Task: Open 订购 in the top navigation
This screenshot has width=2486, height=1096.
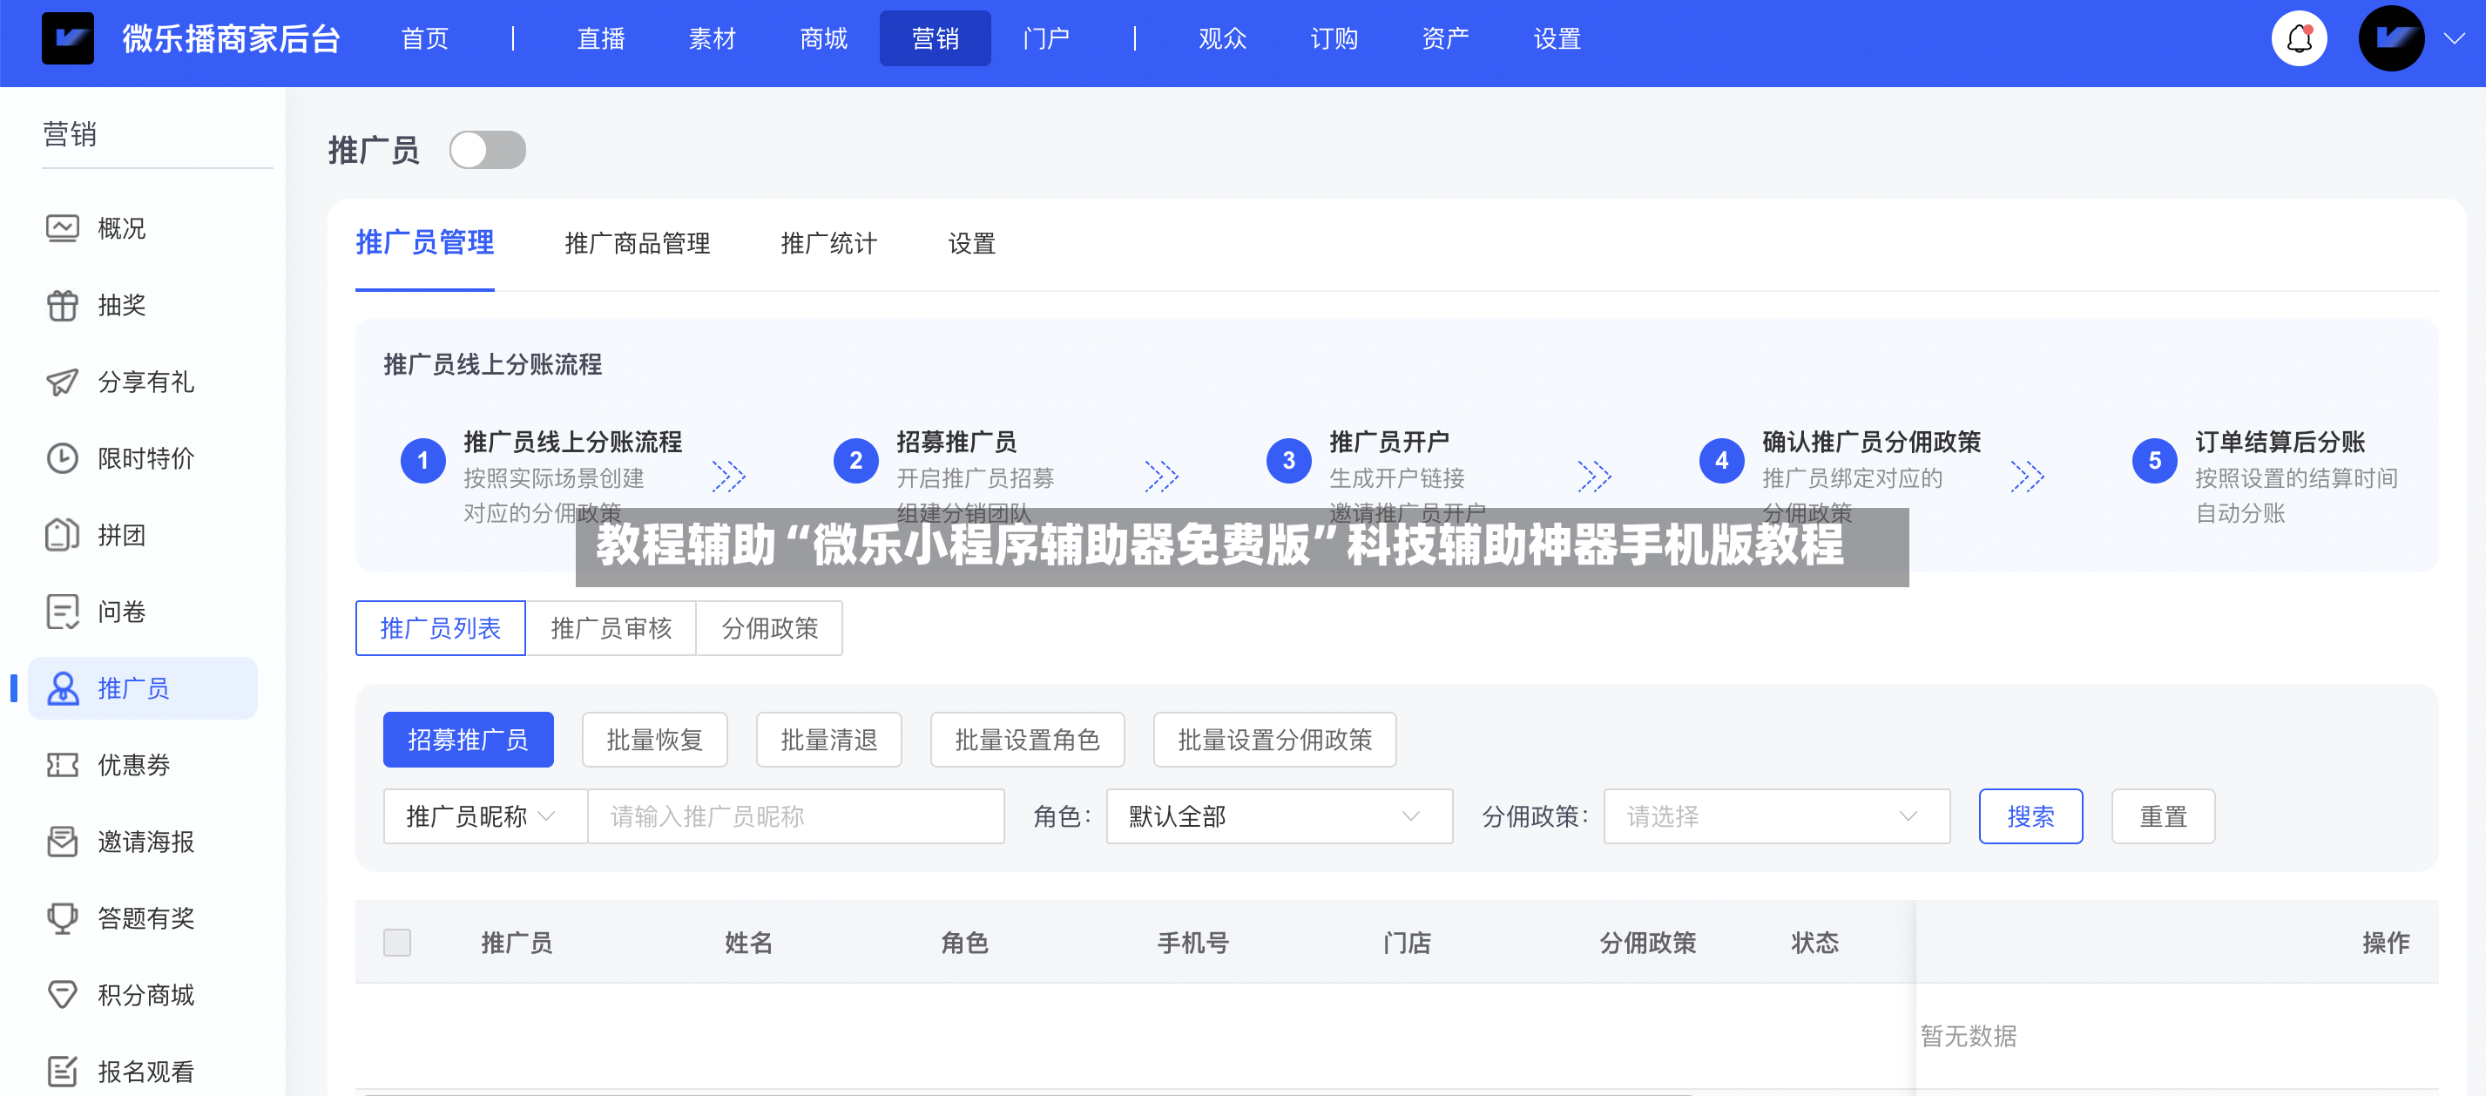Action: point(1334,38)
